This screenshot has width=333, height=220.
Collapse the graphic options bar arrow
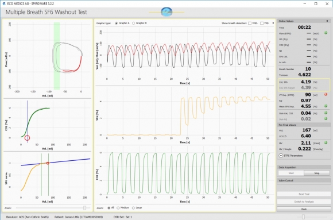[x=273, y=23]
